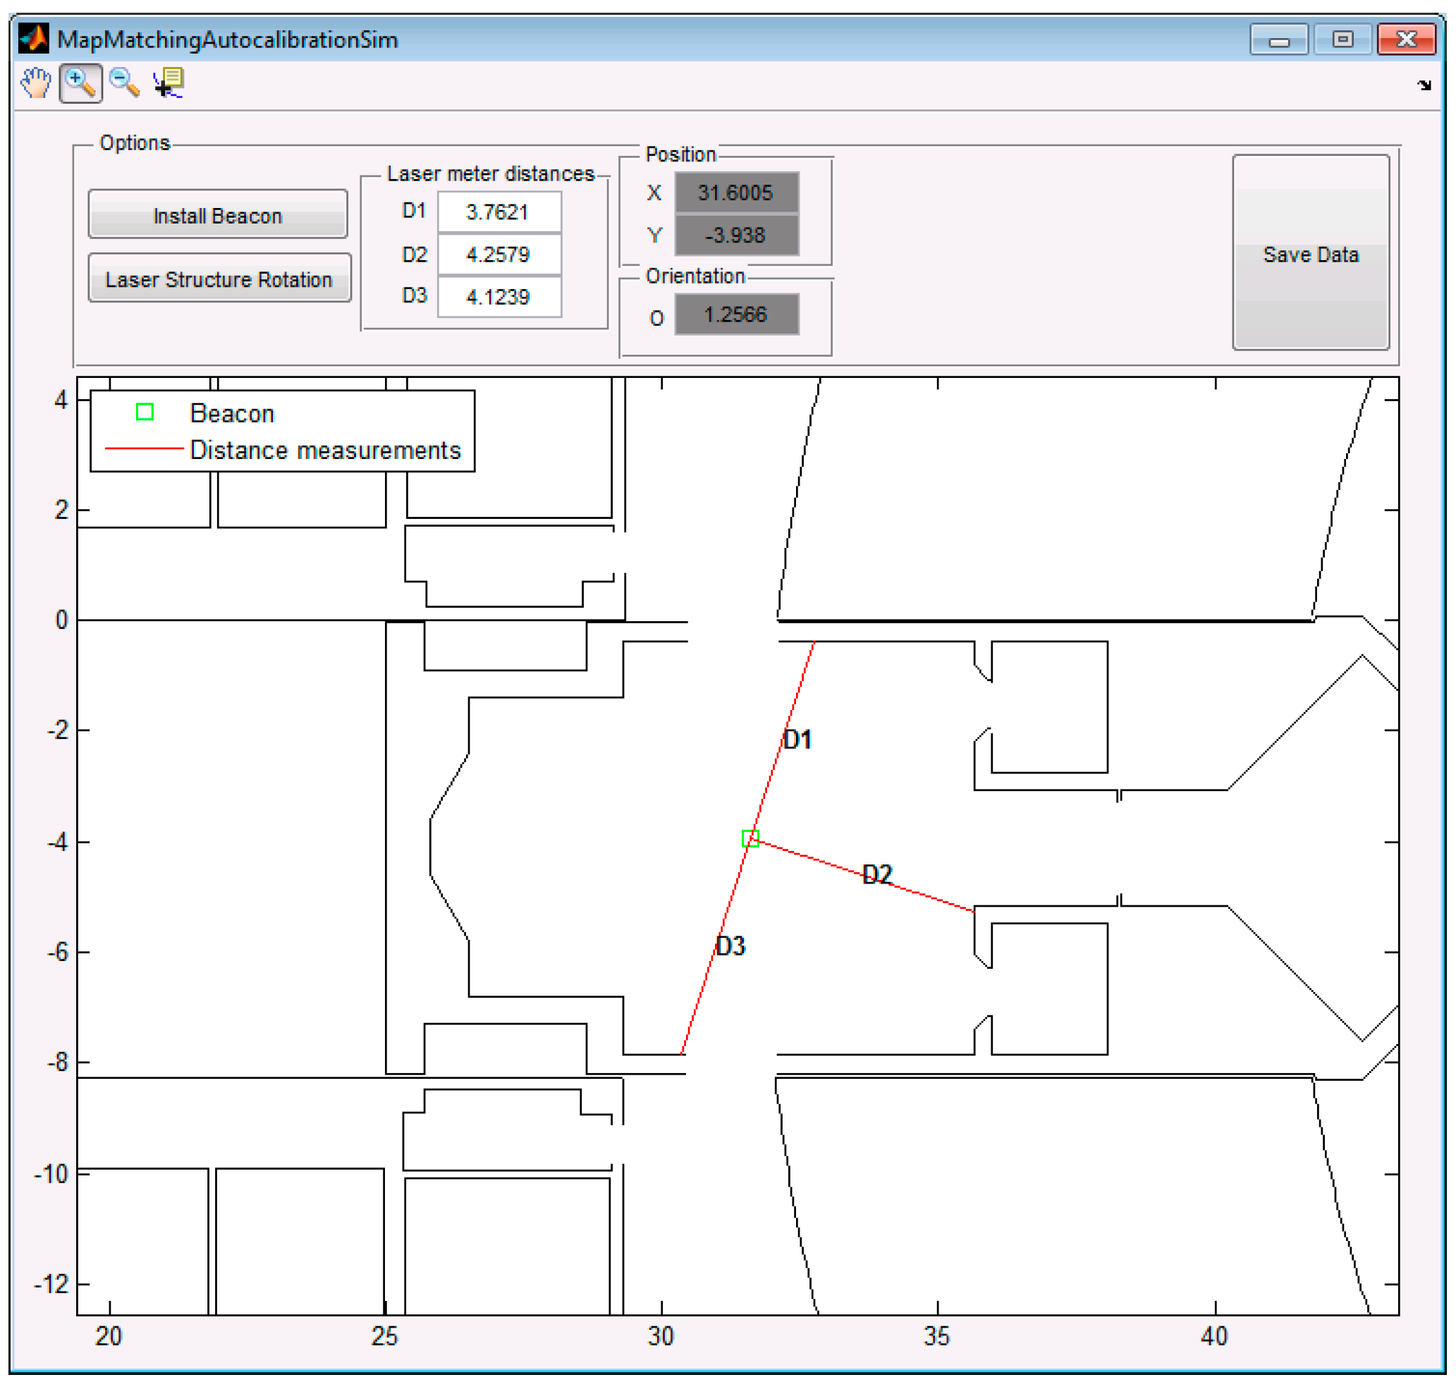Viewport: 1456px width, 1389px height.
Task: Select the Pan hand tool
Action: 35,82
